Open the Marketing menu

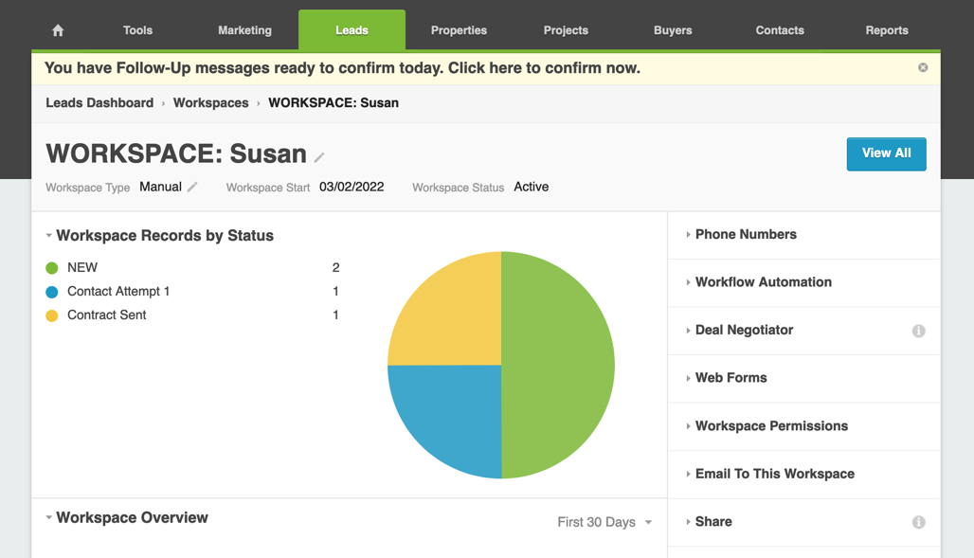(x=244, y=30)
